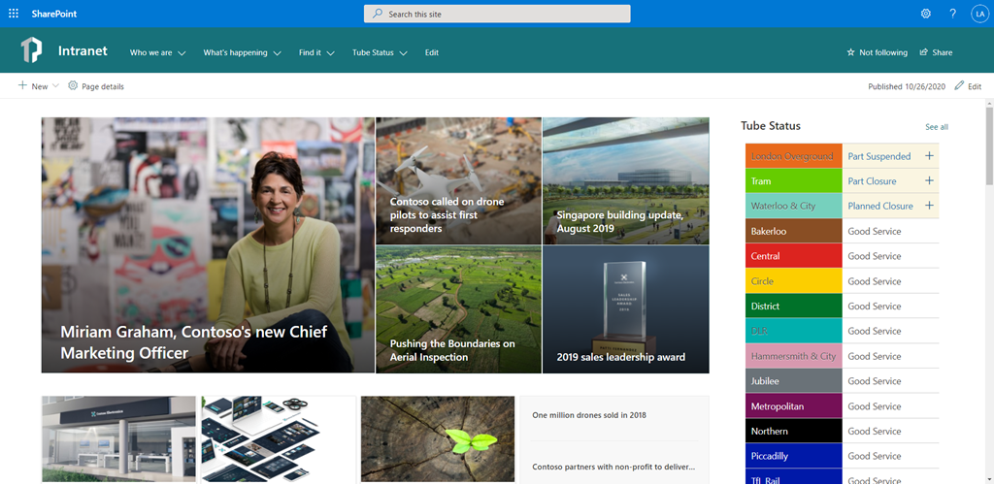Open Contoso partners with non-profit article
994x485 pixels.
pyautogui.click(x=613, y=468)
